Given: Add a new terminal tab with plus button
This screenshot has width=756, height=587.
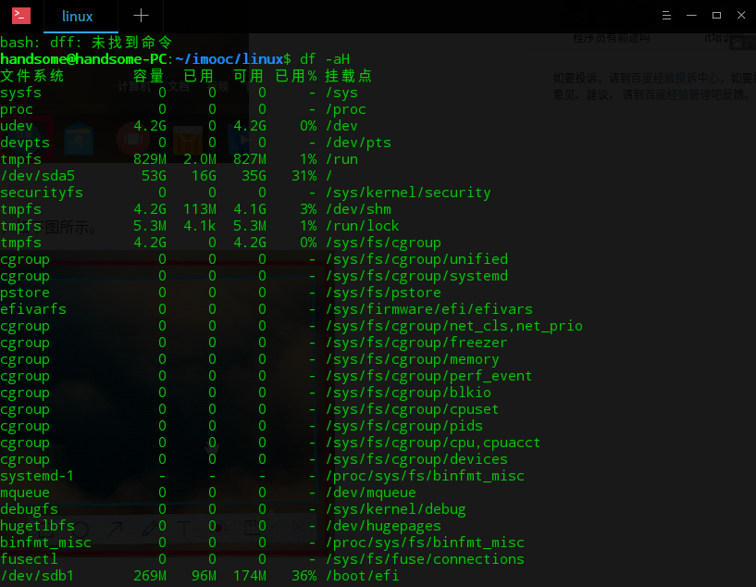Looking at the screenshot, I should click(x=141, y=16).
